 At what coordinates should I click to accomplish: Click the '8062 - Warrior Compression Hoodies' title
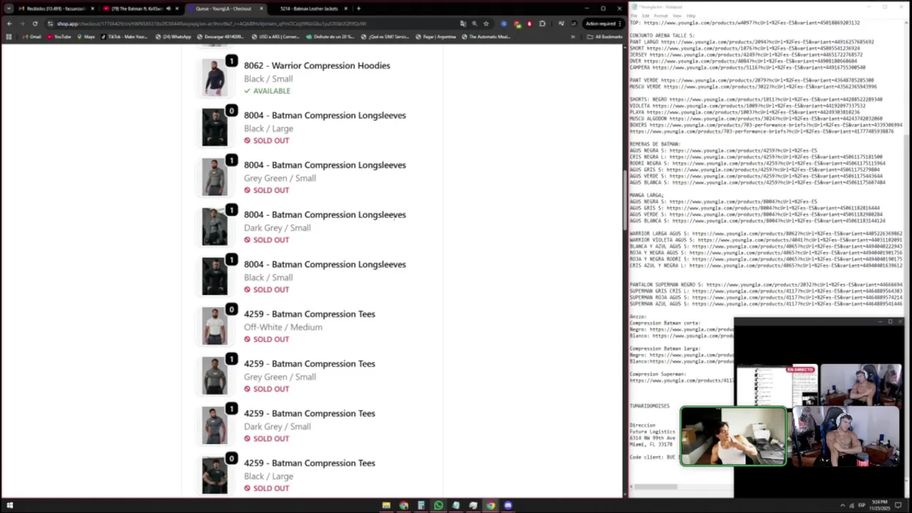click(317, 66)
